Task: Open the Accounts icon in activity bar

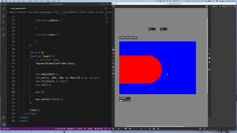Action: tap(4, 117)
